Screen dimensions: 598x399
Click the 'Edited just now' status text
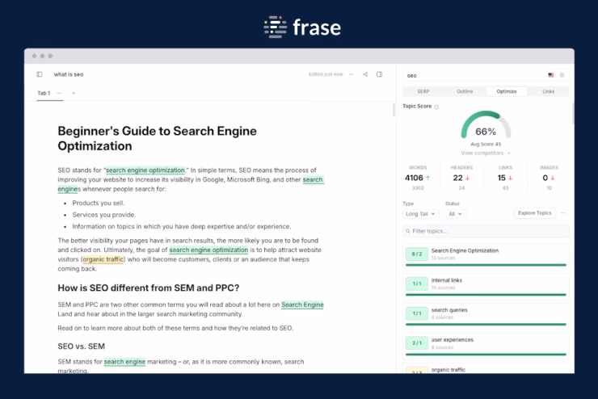pyautogui.click(x=326, y=74)
